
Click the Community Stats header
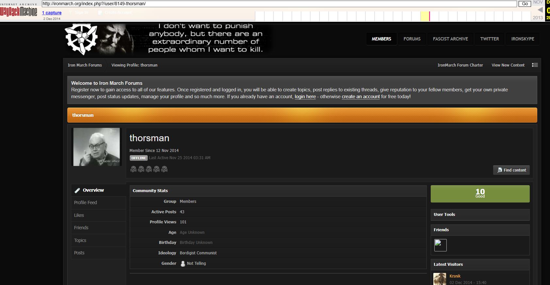click(x=278, y=191)
